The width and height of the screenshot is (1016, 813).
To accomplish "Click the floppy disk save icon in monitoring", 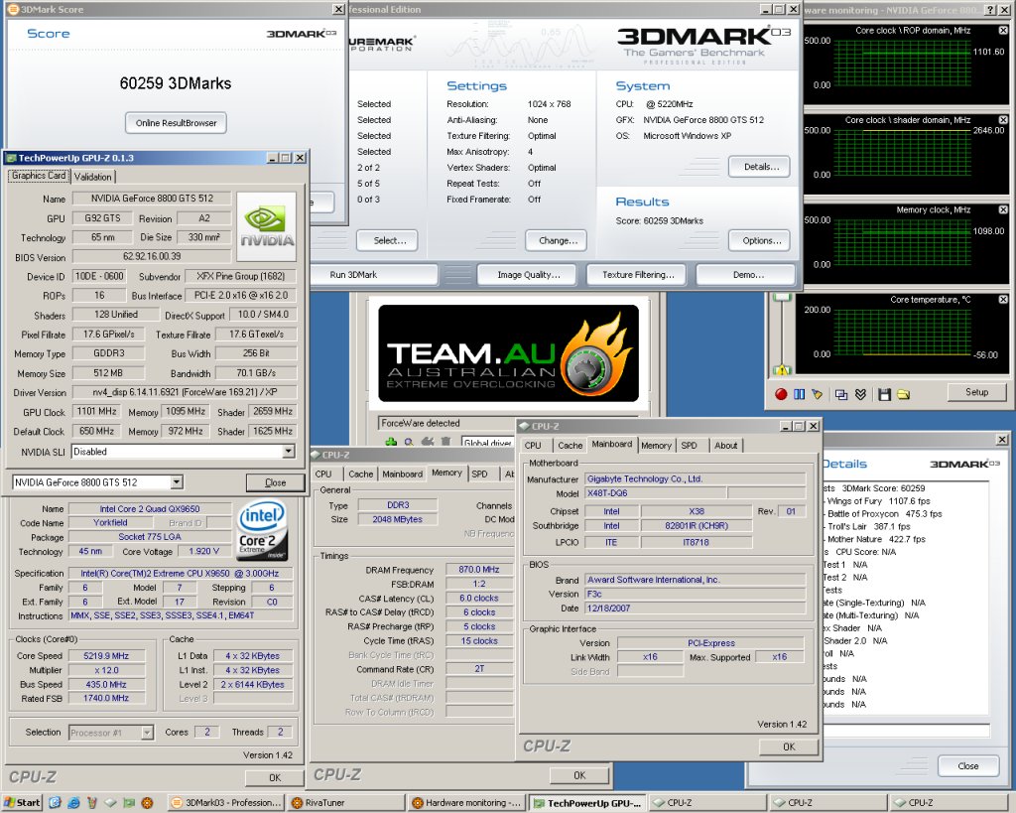I will click(884, 394).
